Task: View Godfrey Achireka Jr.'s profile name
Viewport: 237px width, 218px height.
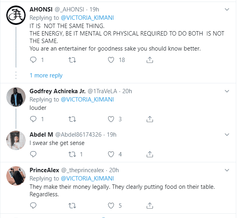Action: 57,91
